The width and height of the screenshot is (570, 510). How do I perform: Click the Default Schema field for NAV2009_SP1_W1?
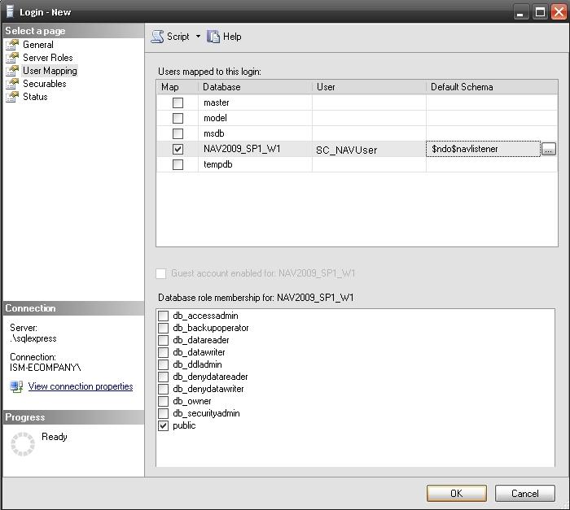pos(483,149)
